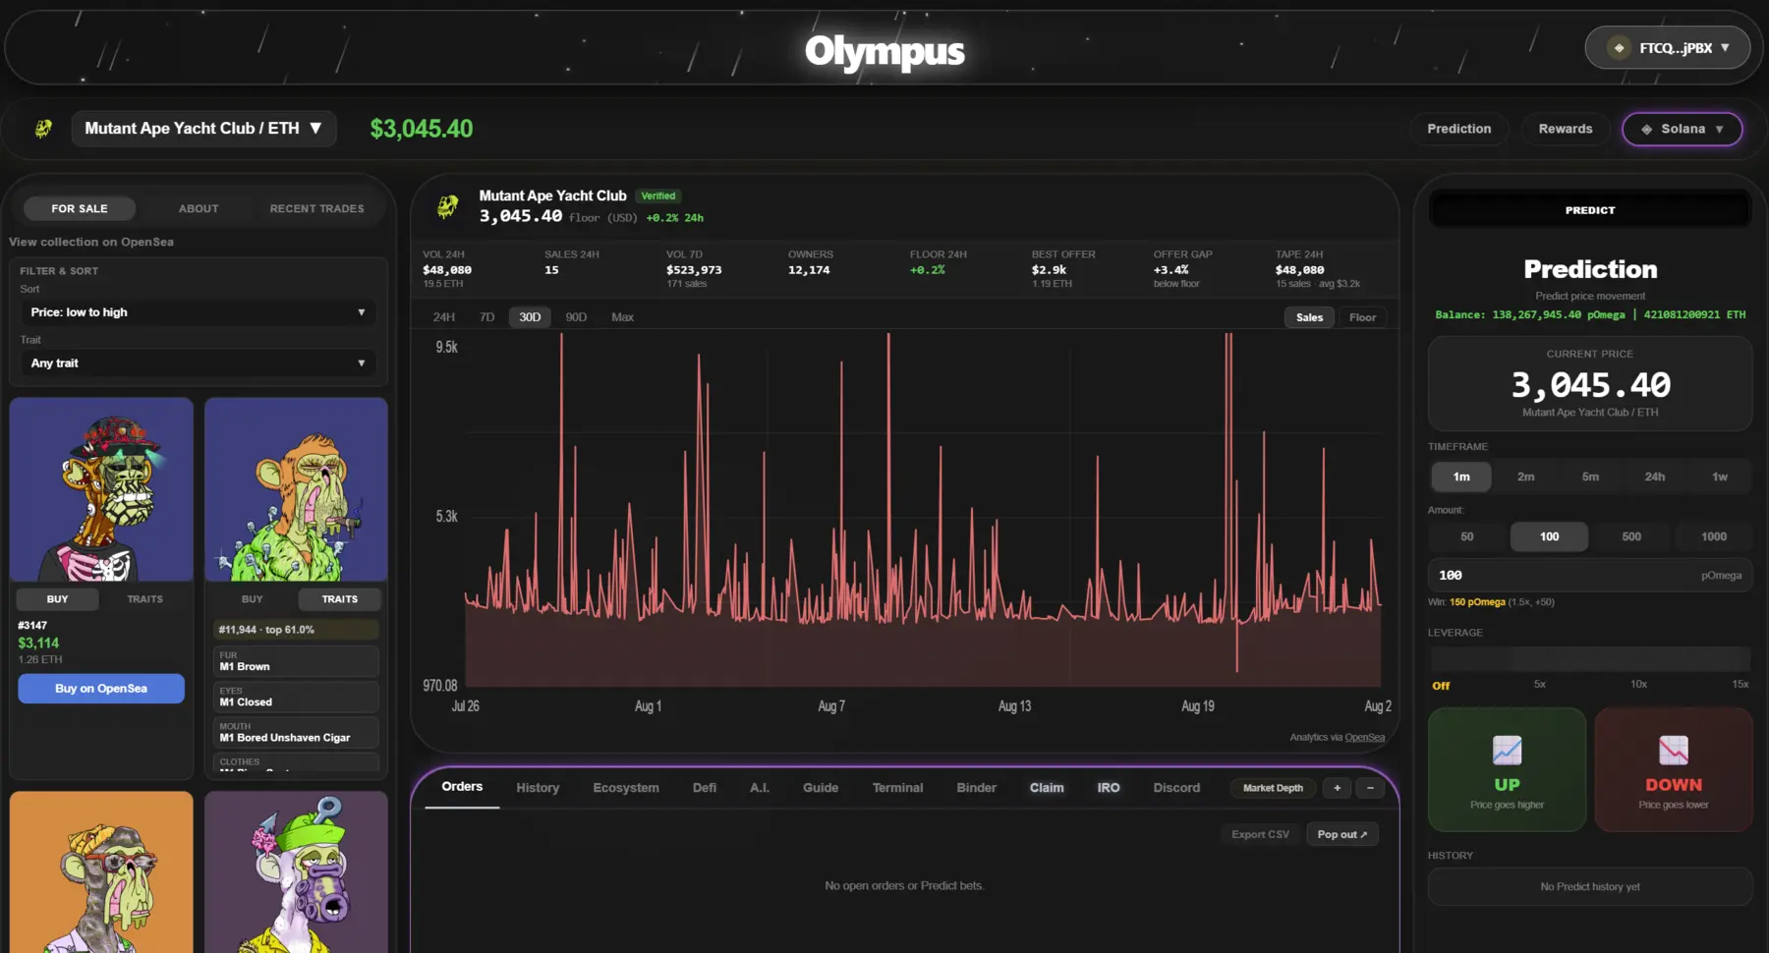Open the Defi tab
Image resolution: width=1769 pixels, height=953 pixels.
click(x=705, y=788)
